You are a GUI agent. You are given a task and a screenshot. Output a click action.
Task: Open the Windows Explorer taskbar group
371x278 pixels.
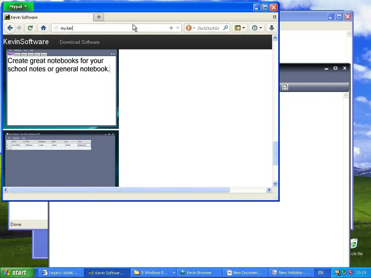click(153, 273)
